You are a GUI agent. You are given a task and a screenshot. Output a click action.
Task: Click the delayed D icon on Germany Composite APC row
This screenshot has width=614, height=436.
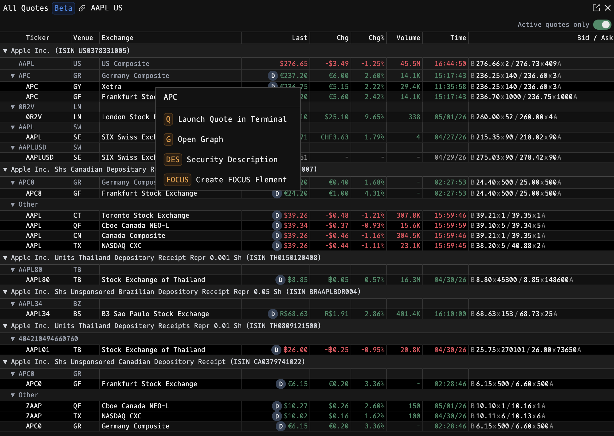(x=273, y=76)
